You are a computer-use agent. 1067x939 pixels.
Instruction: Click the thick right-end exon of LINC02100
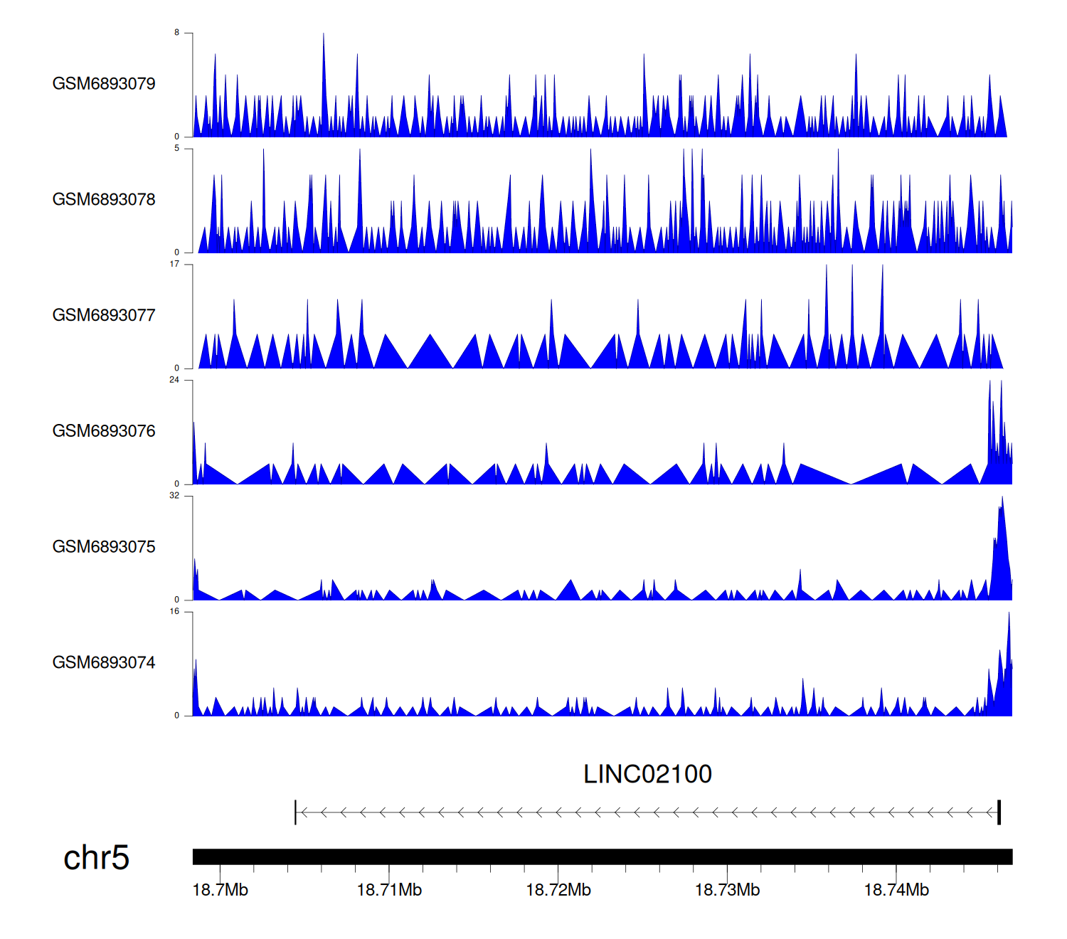(999, 812)
